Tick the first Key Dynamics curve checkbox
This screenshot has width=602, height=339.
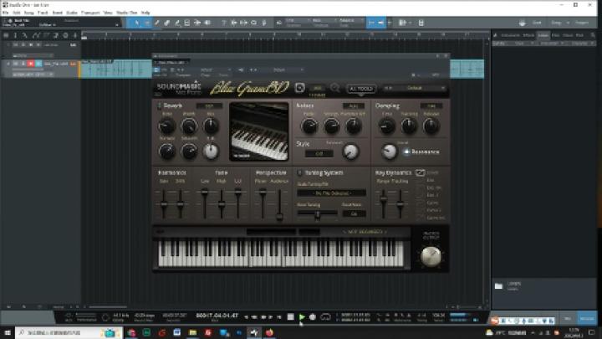(420, 181)
